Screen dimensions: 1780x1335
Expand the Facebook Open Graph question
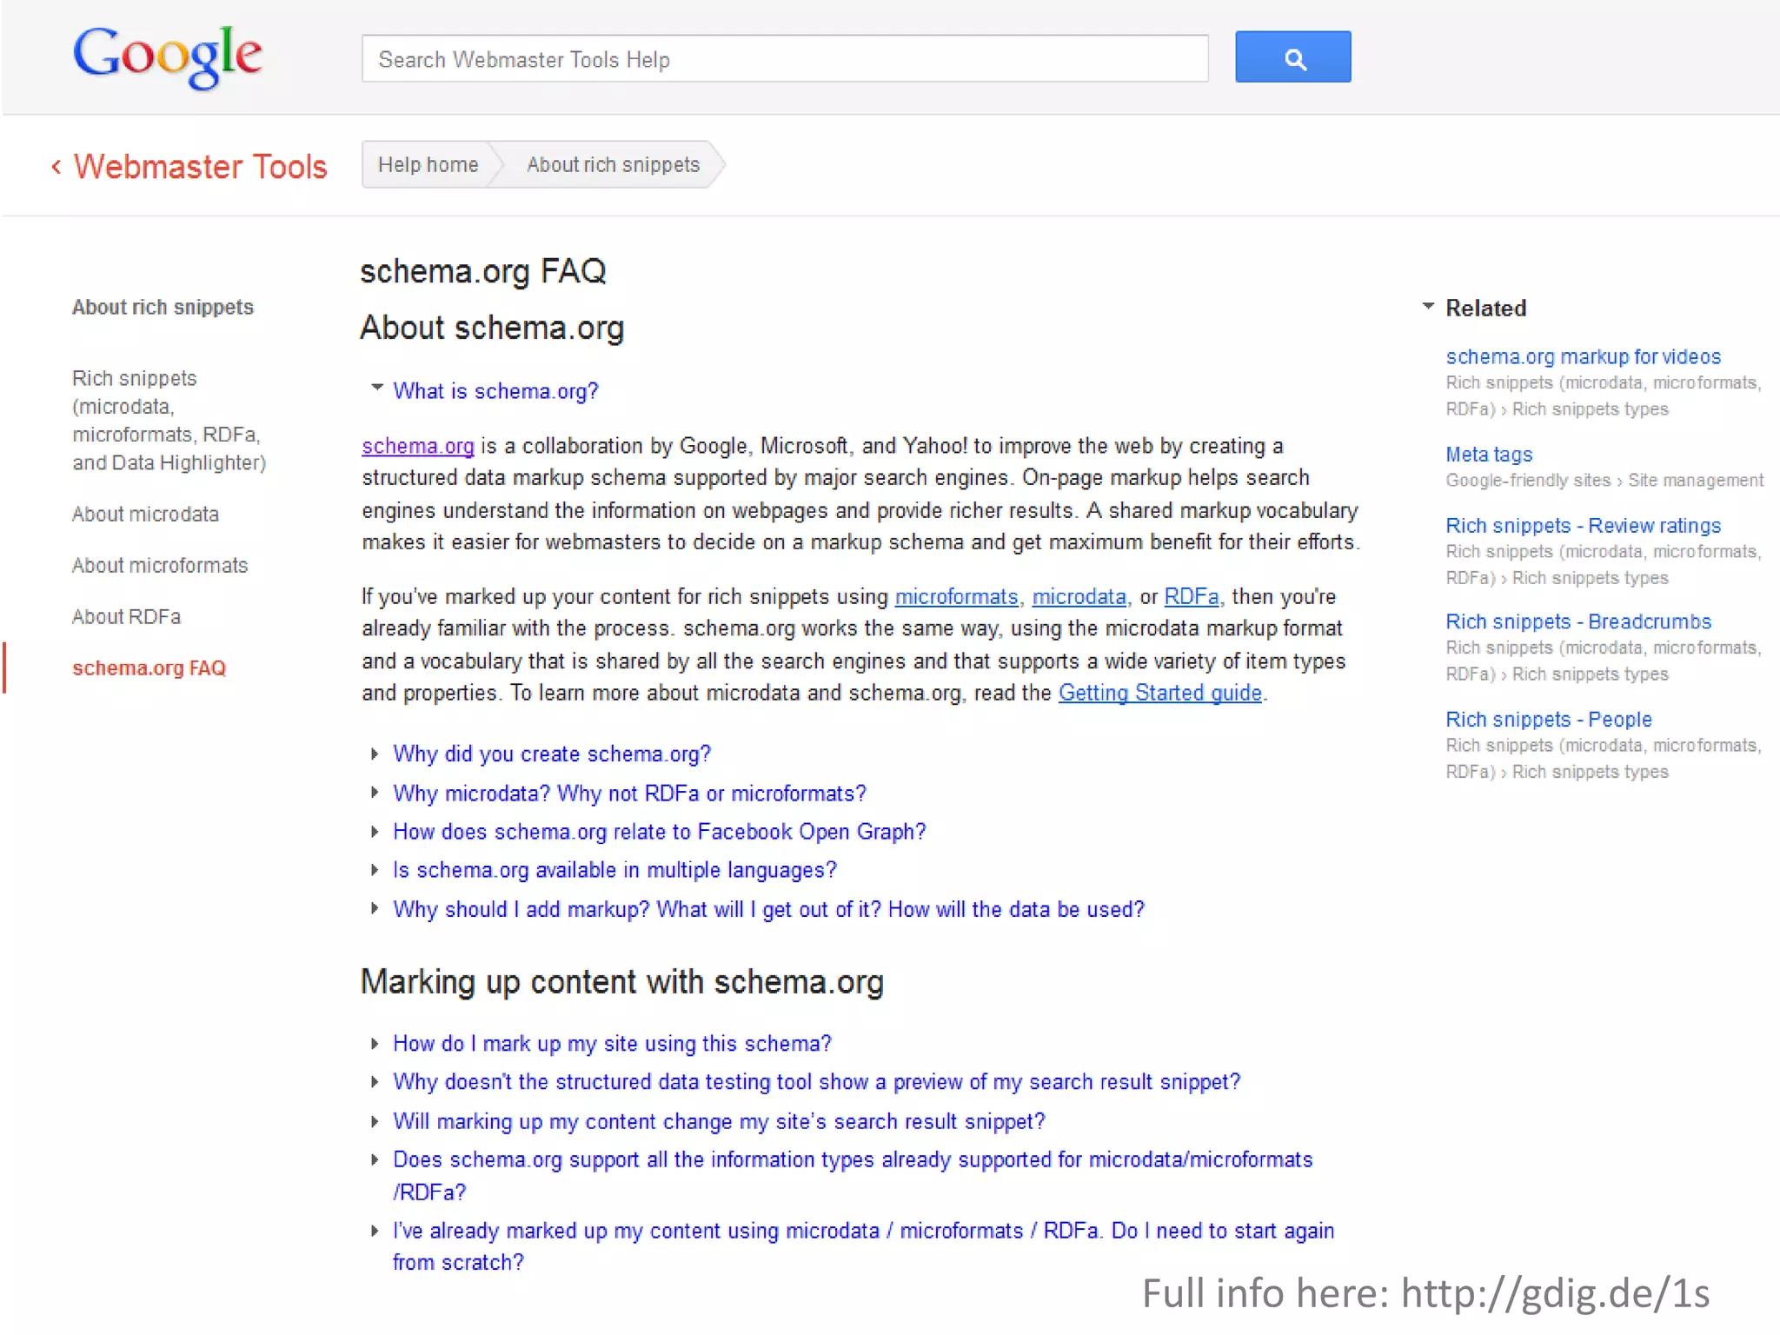[659, 832]
